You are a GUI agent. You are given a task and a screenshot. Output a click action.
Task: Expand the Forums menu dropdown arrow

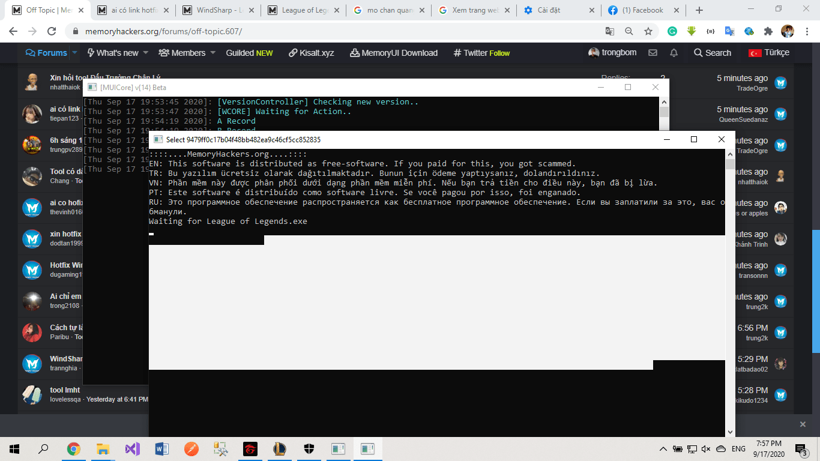(x=74, y=53)
